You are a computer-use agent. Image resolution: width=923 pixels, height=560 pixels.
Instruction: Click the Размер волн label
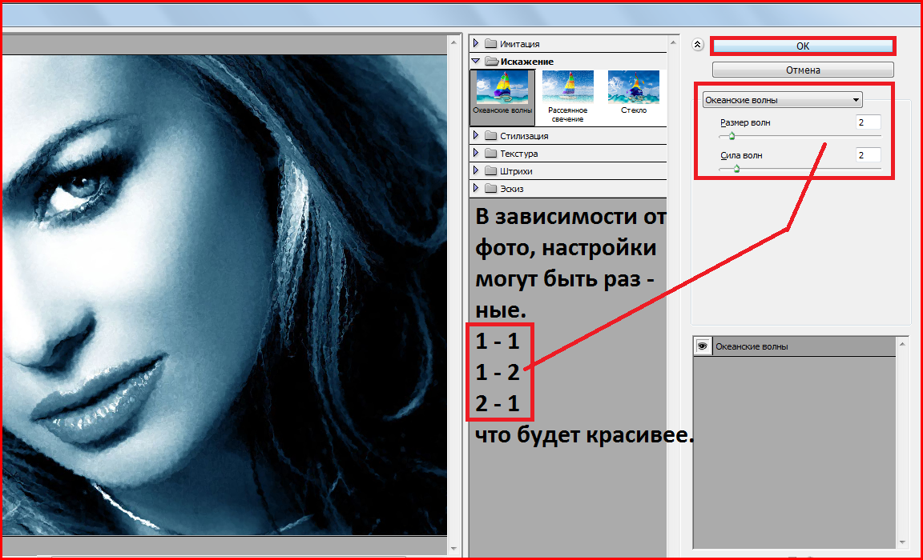click(745, 123)
